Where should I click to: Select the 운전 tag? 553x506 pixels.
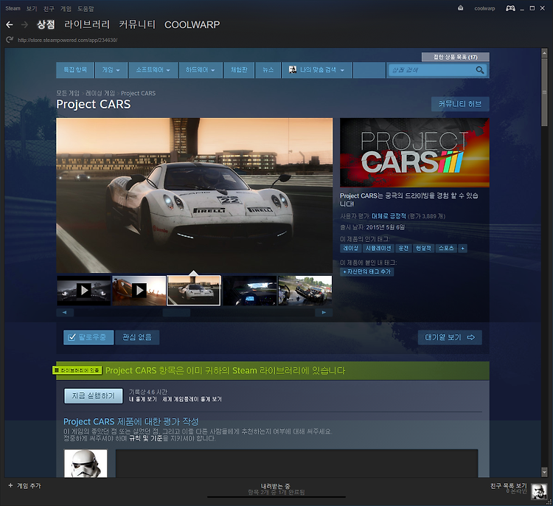pos(403,249)
